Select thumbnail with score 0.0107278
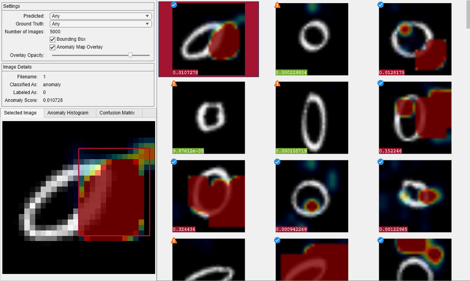470x281 pixels. click(208, 39)
